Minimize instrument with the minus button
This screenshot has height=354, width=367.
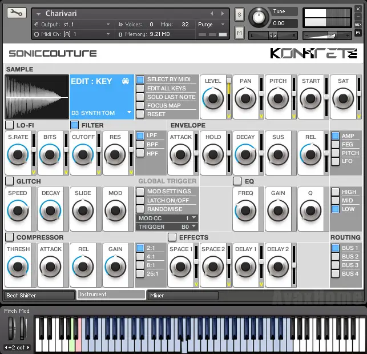tap(358, 17)
